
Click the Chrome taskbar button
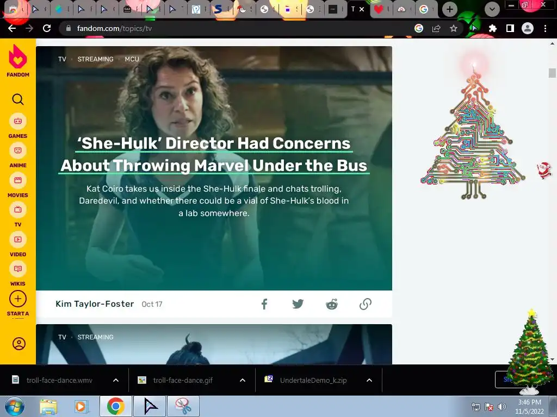point(115,406)
